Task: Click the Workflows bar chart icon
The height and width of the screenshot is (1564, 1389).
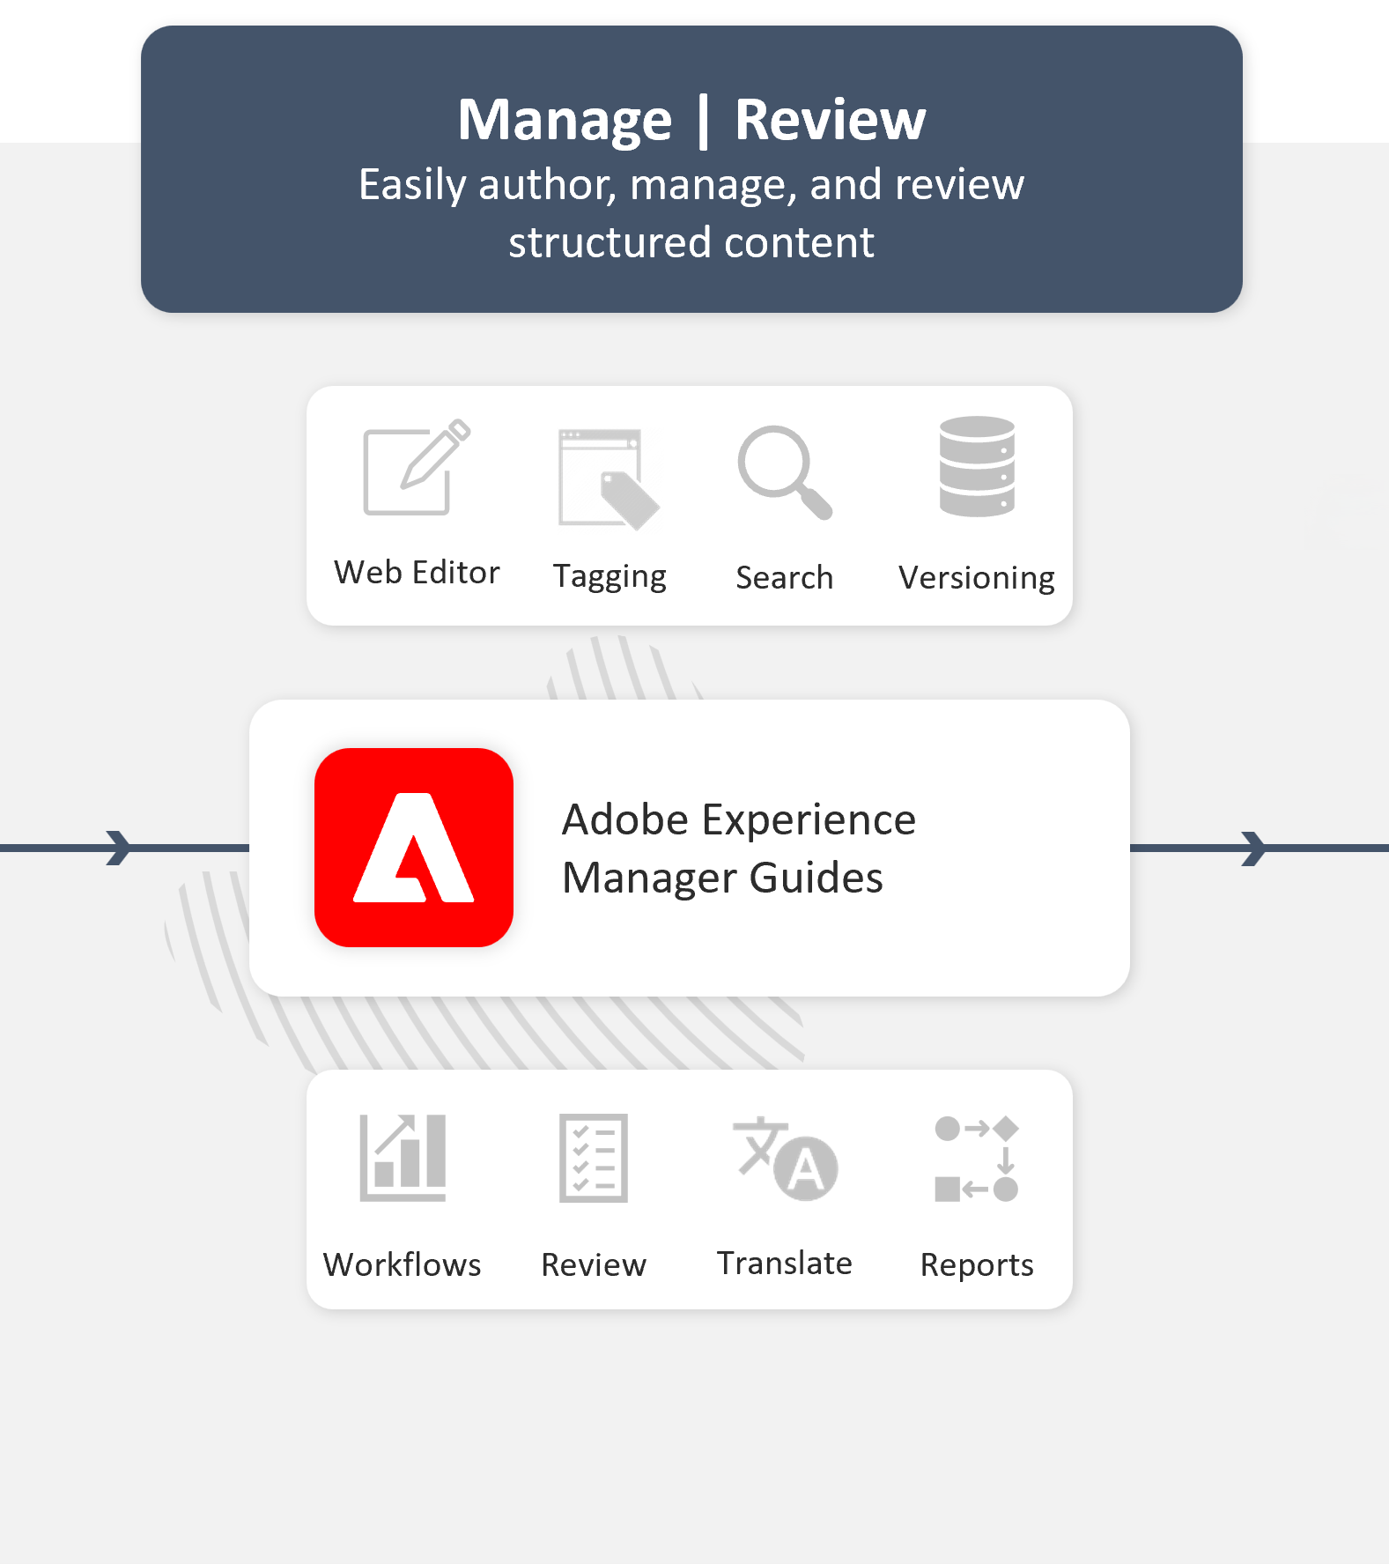Action: tap(403, 1158)
